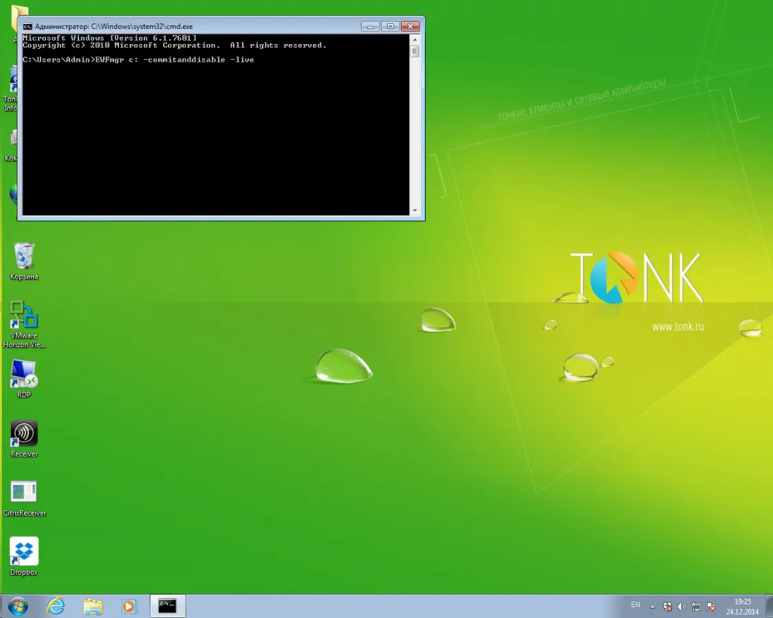This screenshot has height=618, width=773.
Task: Open the RDP desktop shortcut
Action: (x=23, y=379)
